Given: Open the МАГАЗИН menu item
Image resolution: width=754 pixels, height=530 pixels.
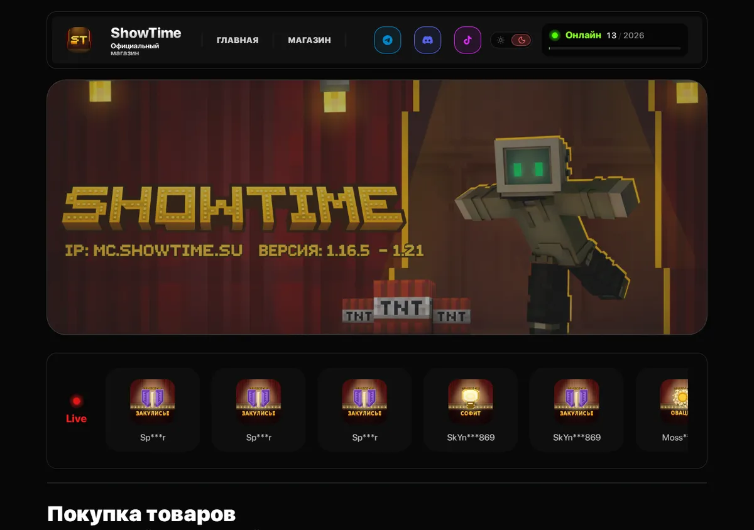Looking at the screenshot, I should (309, 40).
